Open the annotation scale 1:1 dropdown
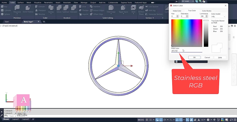 (x=203, y=120)
